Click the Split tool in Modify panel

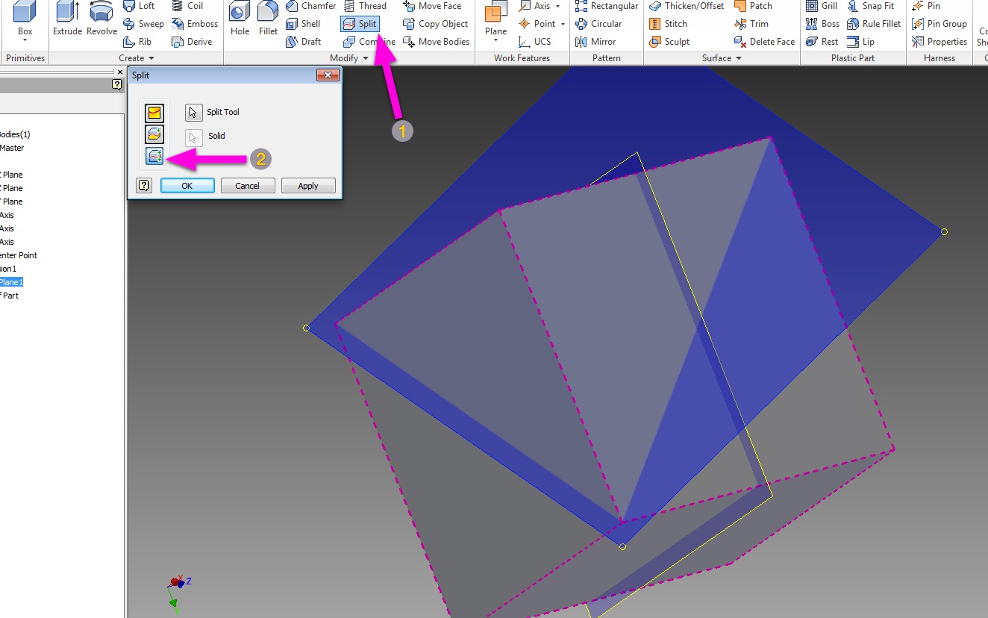tap(360, 24)
